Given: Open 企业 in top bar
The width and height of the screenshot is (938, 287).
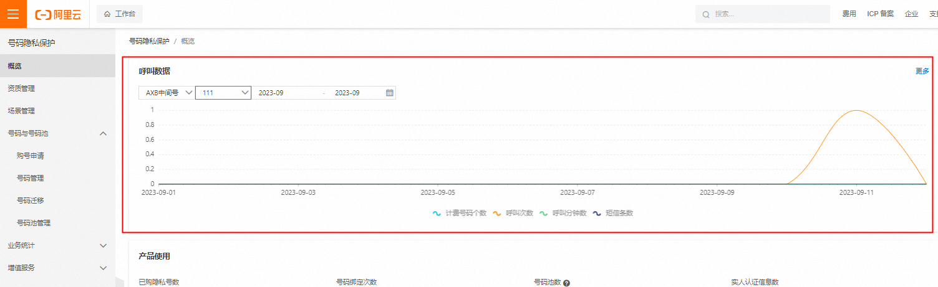Looking at the screenshot, I should [x=911, y=14].
